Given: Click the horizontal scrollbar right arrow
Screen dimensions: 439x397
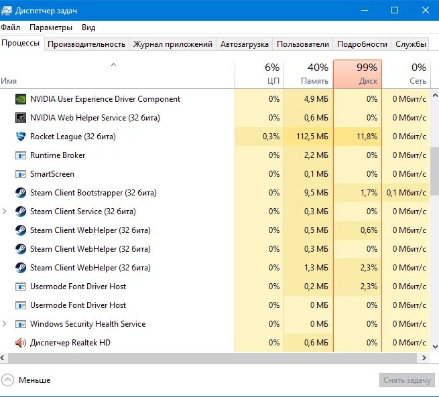Looking at the screenshot, I should pyautogui.click(x=424, y=358).
